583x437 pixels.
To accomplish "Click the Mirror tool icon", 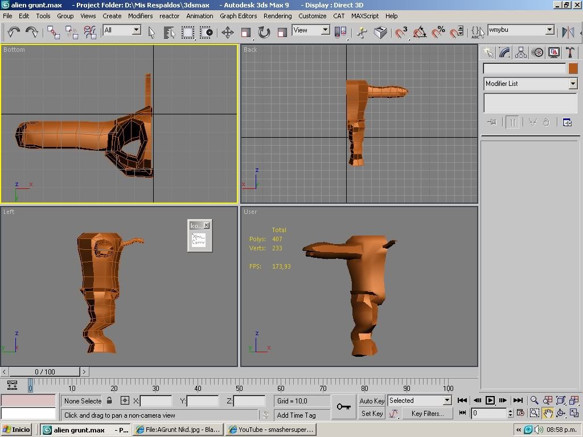I will 568,32.
